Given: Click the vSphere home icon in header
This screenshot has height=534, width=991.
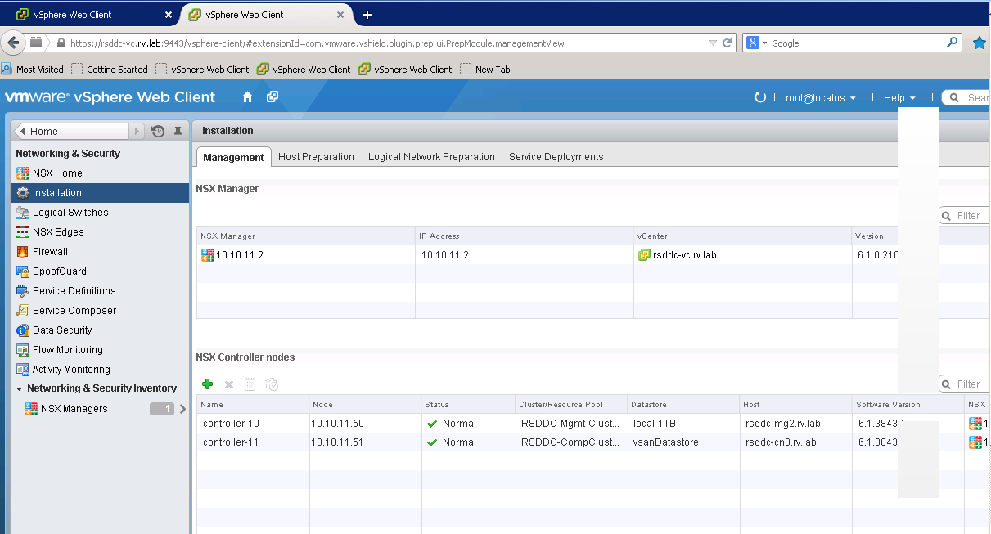Looking at the screenshot, I should [248, 97].
